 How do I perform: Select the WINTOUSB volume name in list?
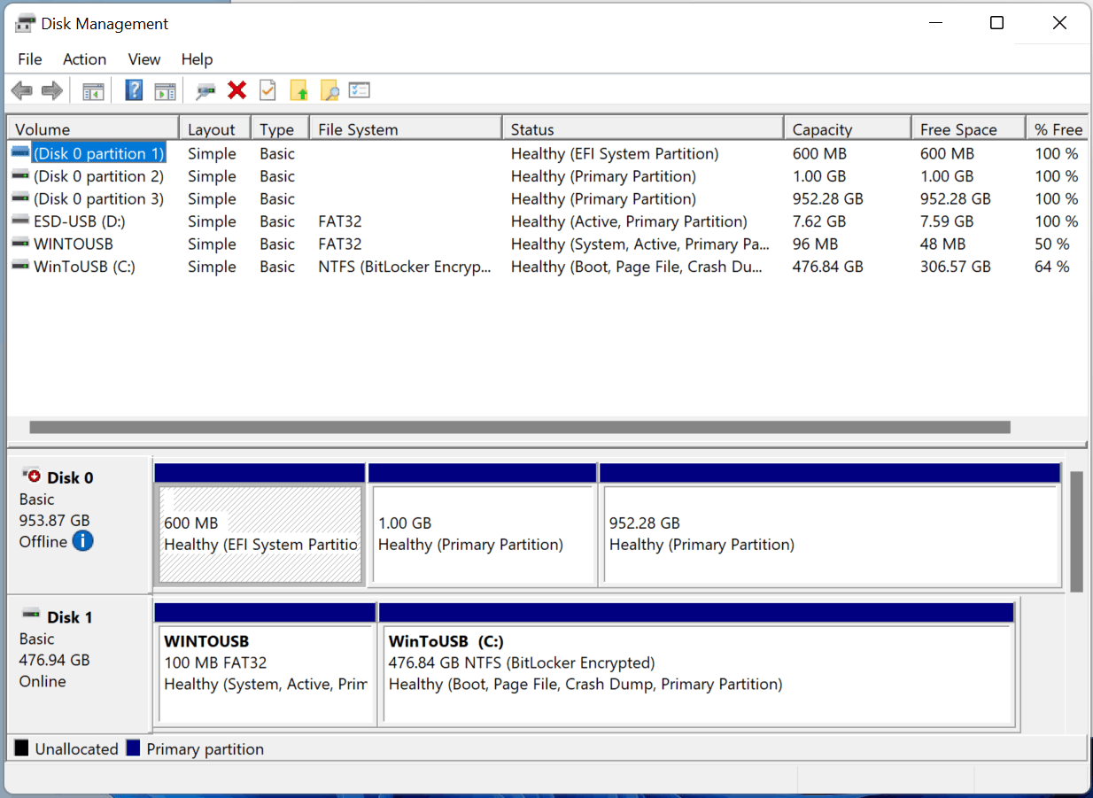tap(74, 244)
